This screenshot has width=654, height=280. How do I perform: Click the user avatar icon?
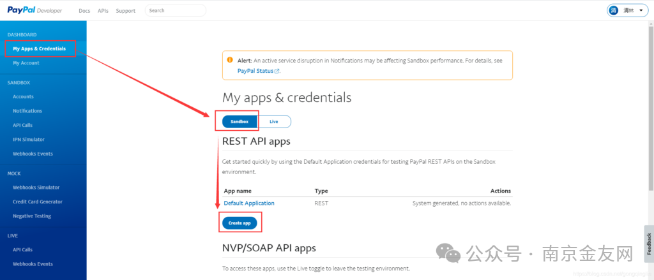tap(614, 10)
